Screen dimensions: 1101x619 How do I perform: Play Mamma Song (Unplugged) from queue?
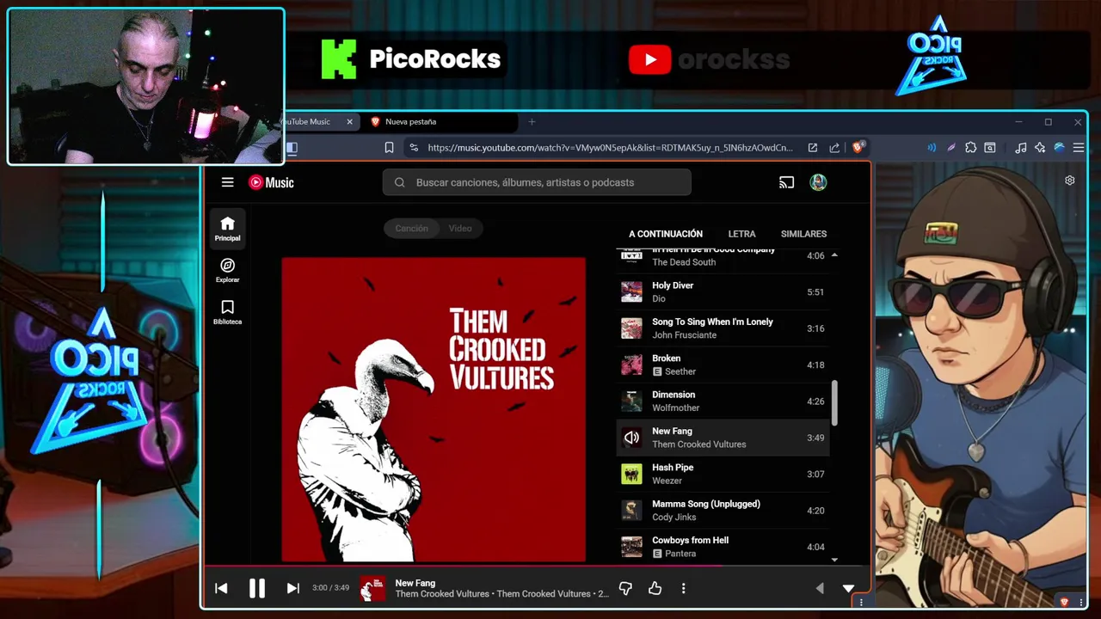click(x=723, y=510)
